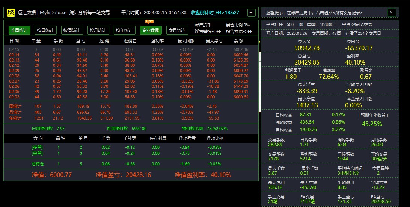The image size is (410, 207).
Task: Toggle the 报告推送-OFF setting
Action: click(239, 31)
